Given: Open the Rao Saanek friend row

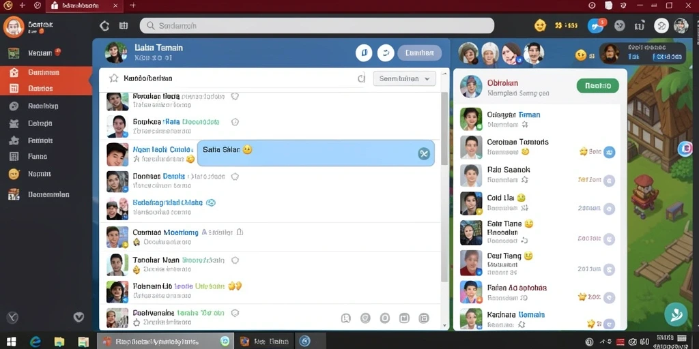Looking at the screenshot, I should tap(537, 175).
